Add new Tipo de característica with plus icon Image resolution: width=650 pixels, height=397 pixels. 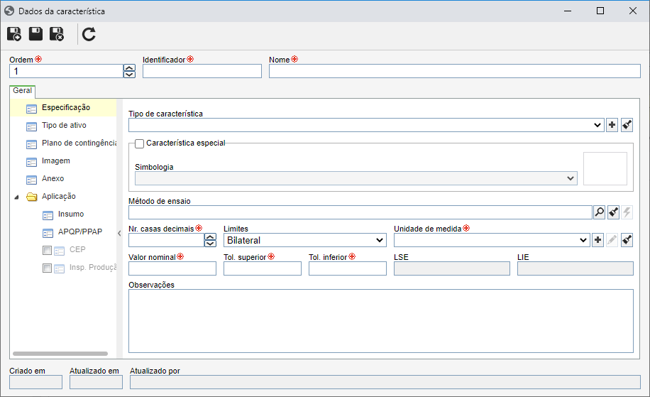pos(612,125)
